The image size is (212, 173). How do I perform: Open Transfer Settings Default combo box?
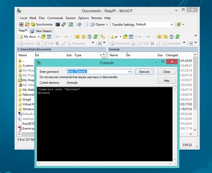click(154, 24)
